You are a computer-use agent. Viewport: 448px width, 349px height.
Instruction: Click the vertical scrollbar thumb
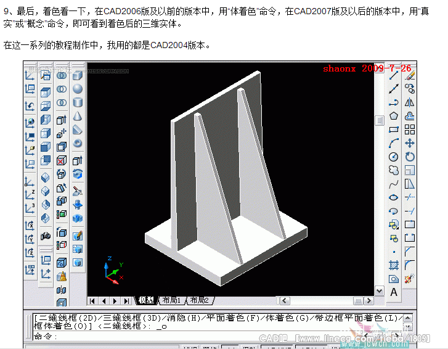[379, 121]
